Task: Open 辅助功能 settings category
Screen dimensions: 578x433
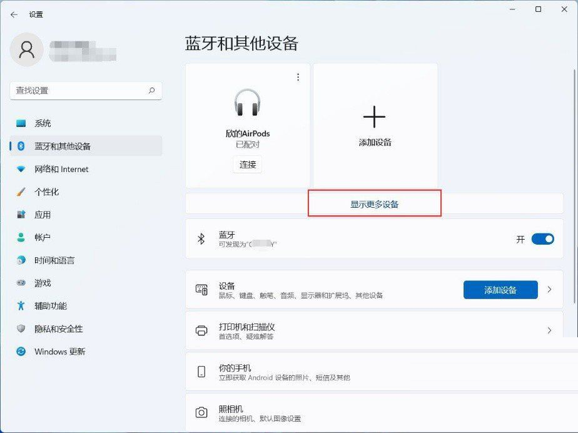Action: pos(86,305)
